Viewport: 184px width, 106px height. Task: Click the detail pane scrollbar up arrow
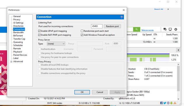tap(178, 65)
